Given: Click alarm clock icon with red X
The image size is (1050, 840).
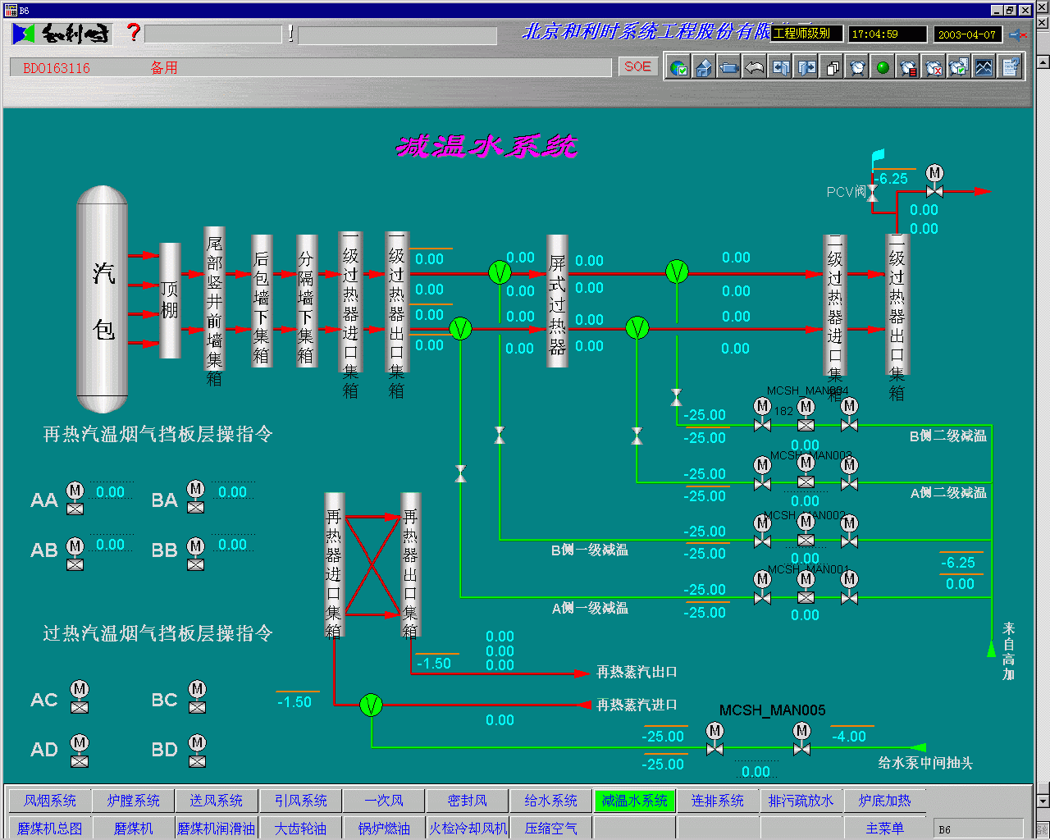Looking at the screenshot, I should click(x=934, y=68).
